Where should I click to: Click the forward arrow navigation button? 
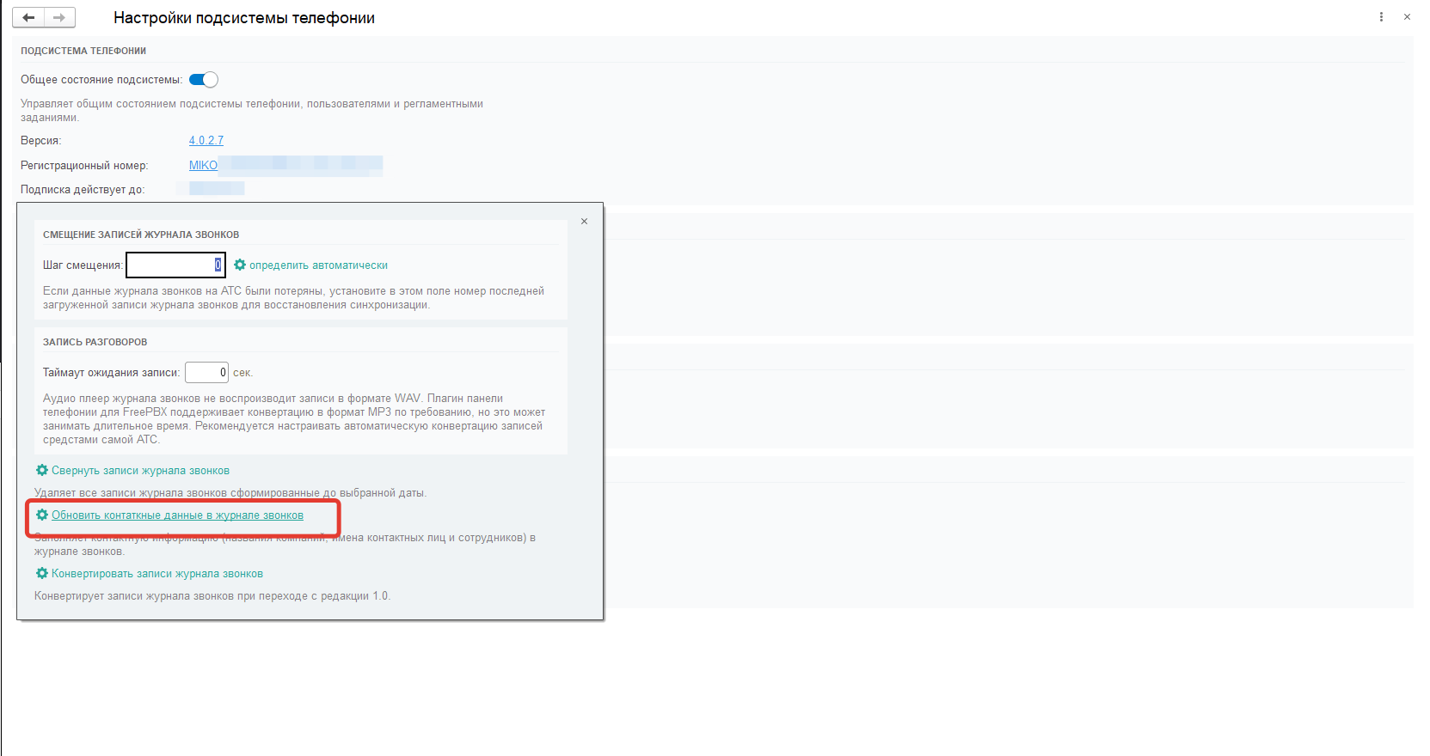59,17
